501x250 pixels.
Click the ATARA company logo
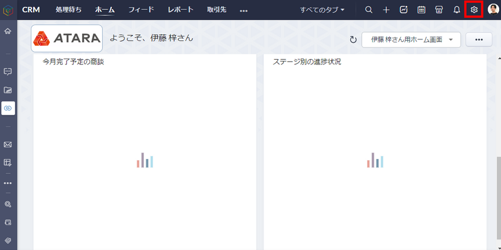(67, 38)
